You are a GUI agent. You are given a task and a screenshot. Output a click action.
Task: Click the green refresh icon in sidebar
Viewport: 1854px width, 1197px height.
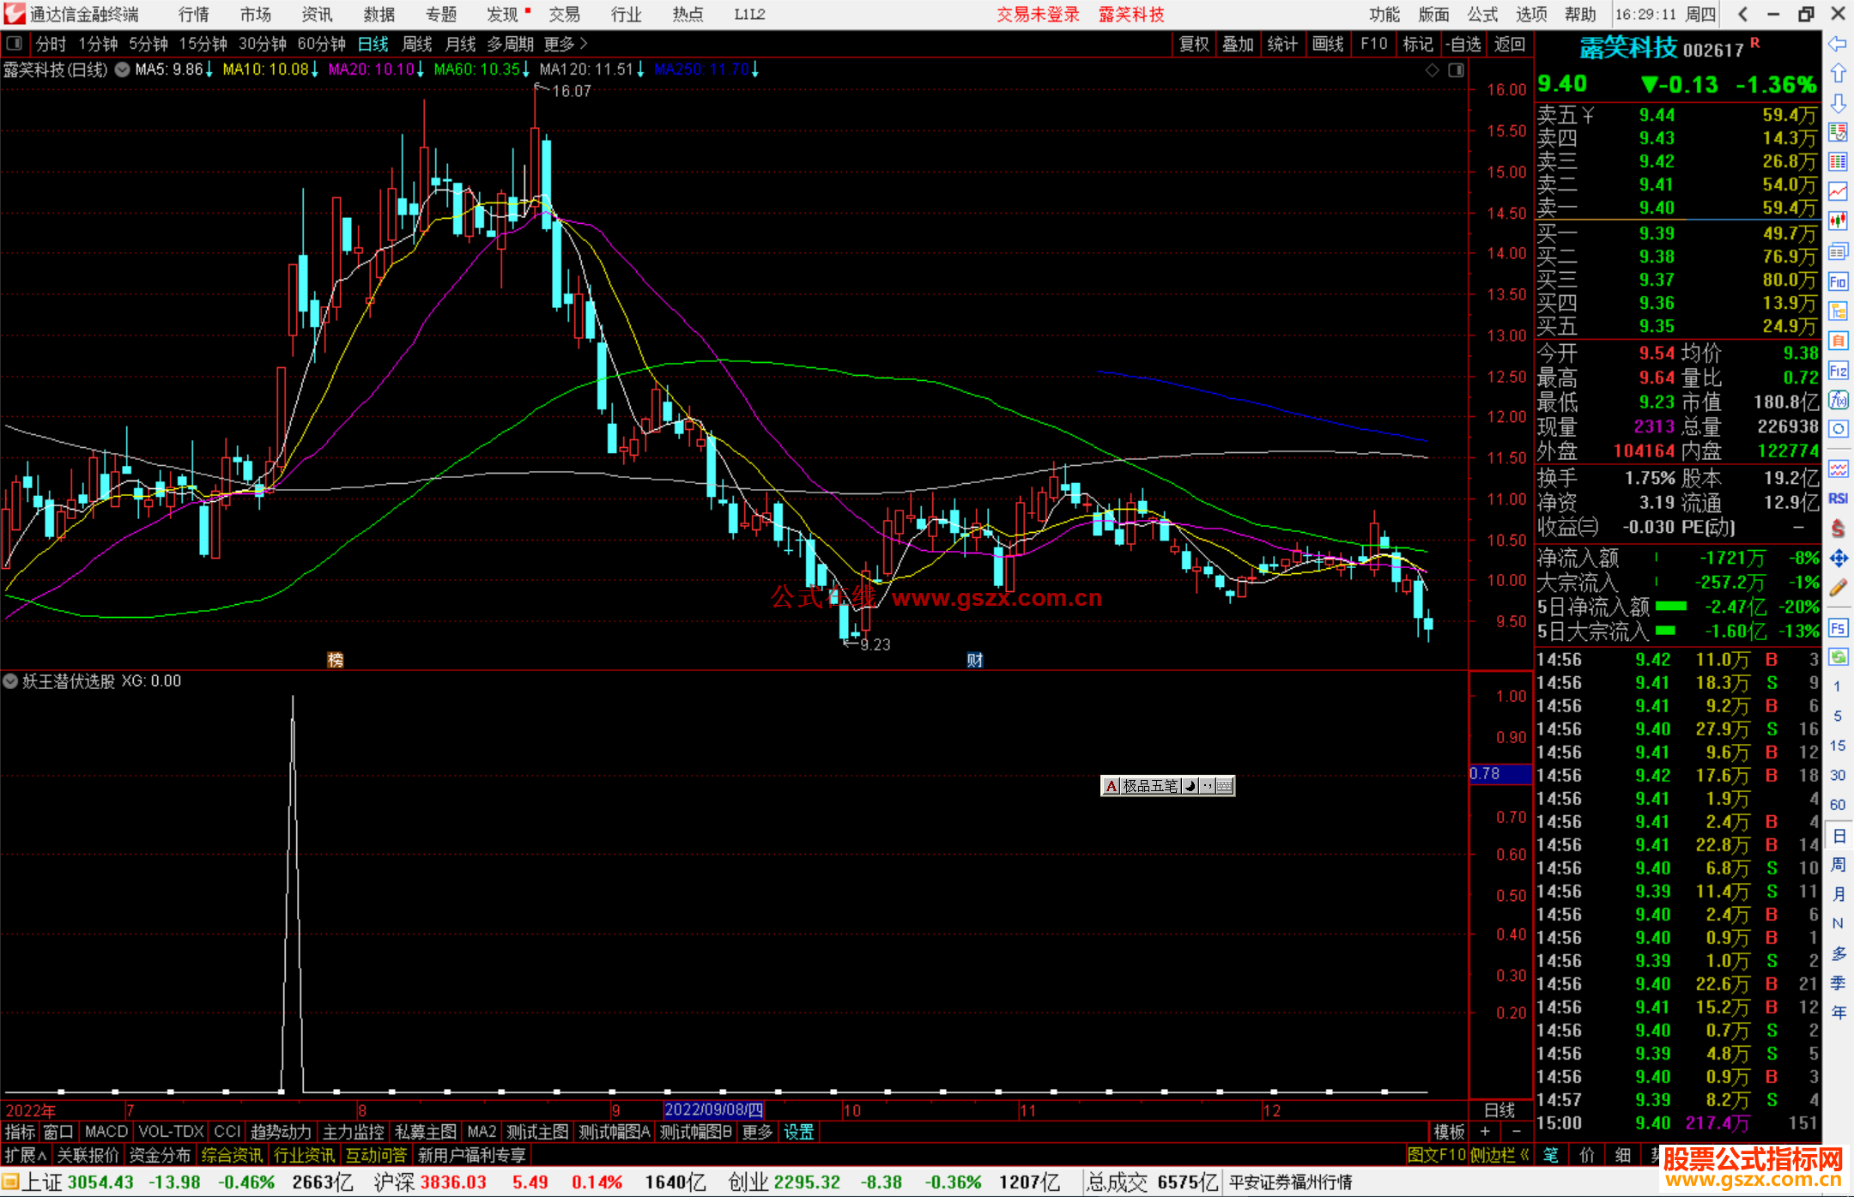[1838, 657]
